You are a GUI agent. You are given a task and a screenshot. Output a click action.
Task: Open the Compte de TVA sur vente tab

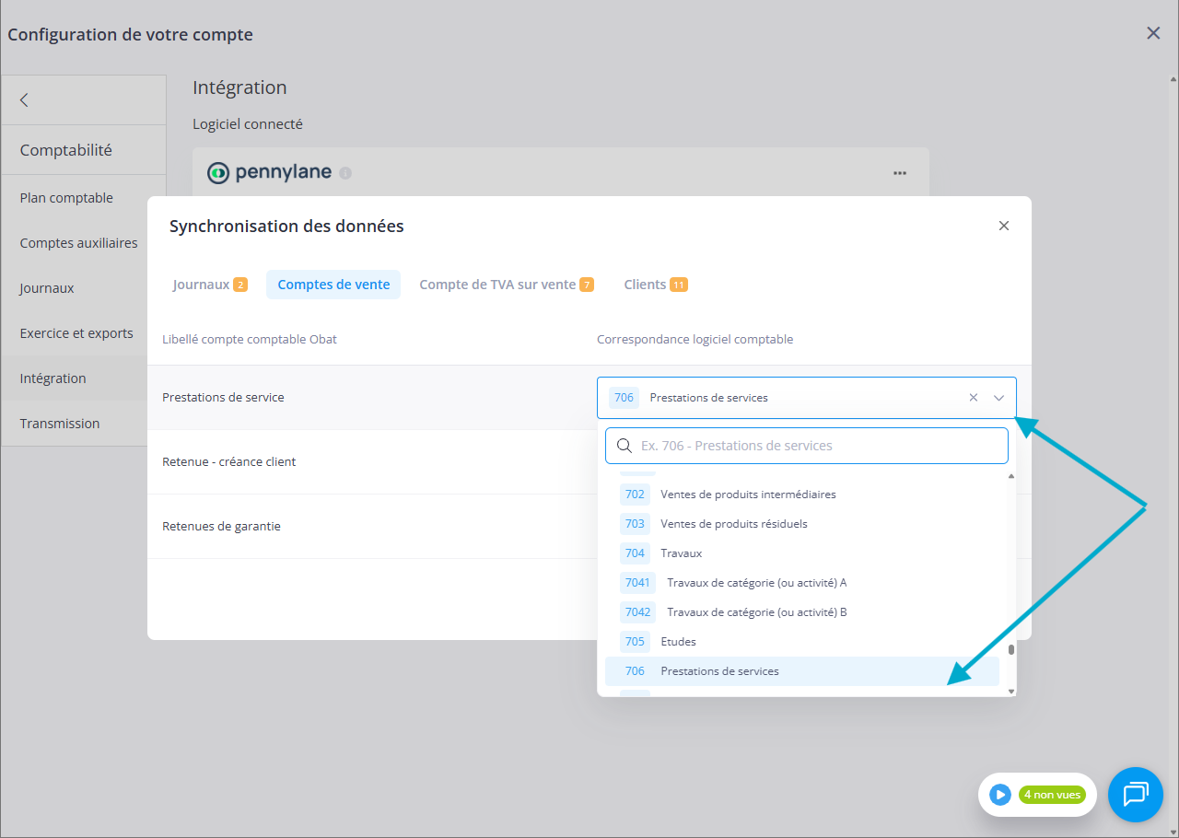coord(506,285)
